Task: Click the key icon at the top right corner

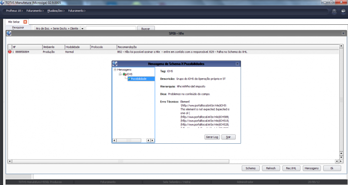Action: coord(343,11)
